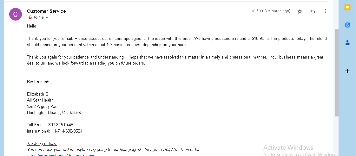Open the allstarhealth.com tracking link

point(60,155)
